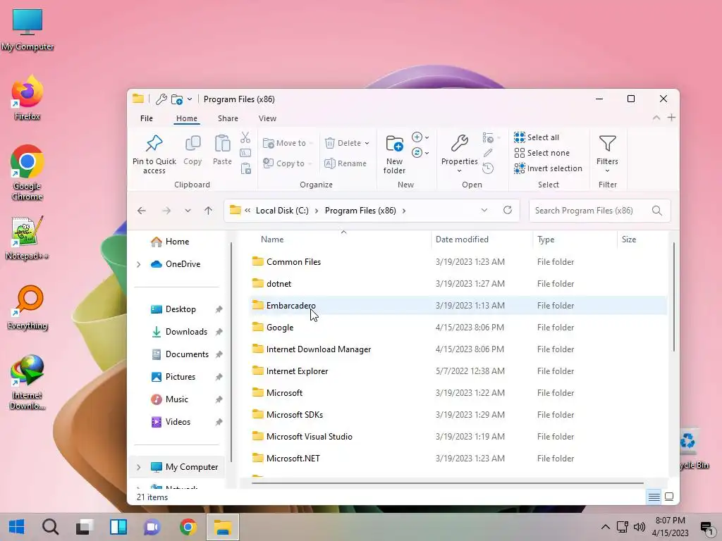Select the Microsoft Visual Studio folder

pyautogui.click(x=458, y=437)
